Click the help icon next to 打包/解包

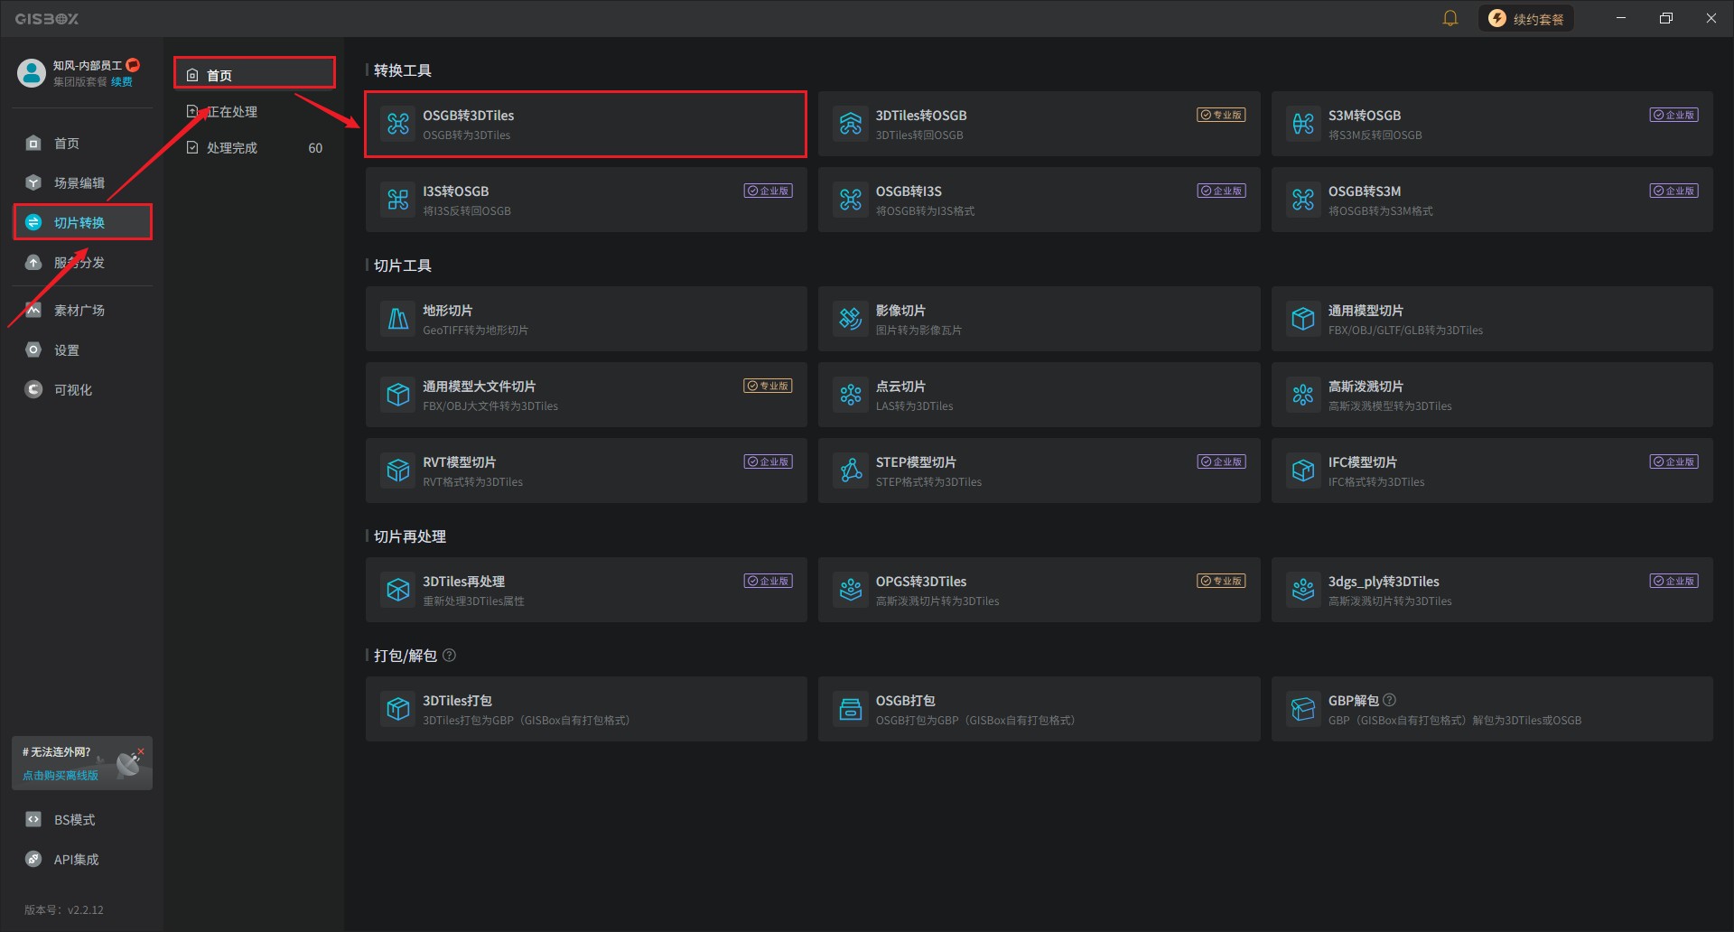click(449, 656)
